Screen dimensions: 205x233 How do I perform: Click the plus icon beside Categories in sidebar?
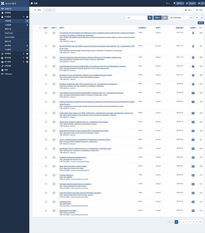coord(27,25)
